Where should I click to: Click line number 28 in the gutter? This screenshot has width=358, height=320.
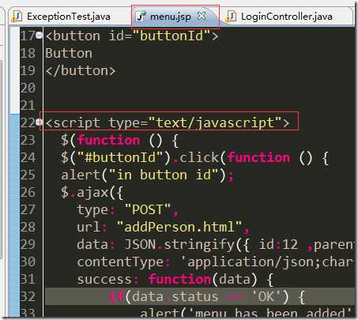pos(28,227)
